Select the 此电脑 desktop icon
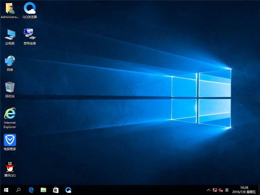The image size is (260, 195). [x=10, y=37]
